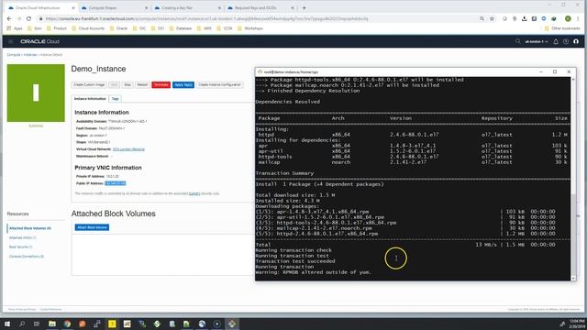
Task: Bookmark this page with the star icon
Action: pyautogui.click(x=492, y=18)
